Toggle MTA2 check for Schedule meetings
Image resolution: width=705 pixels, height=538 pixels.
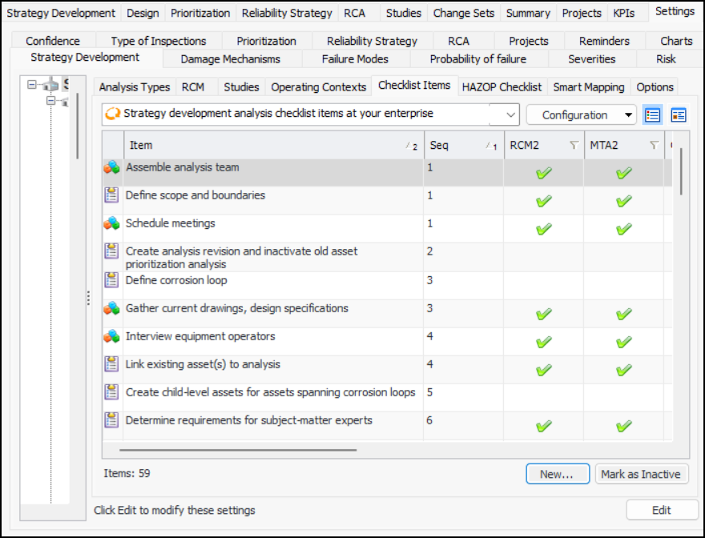624,229
